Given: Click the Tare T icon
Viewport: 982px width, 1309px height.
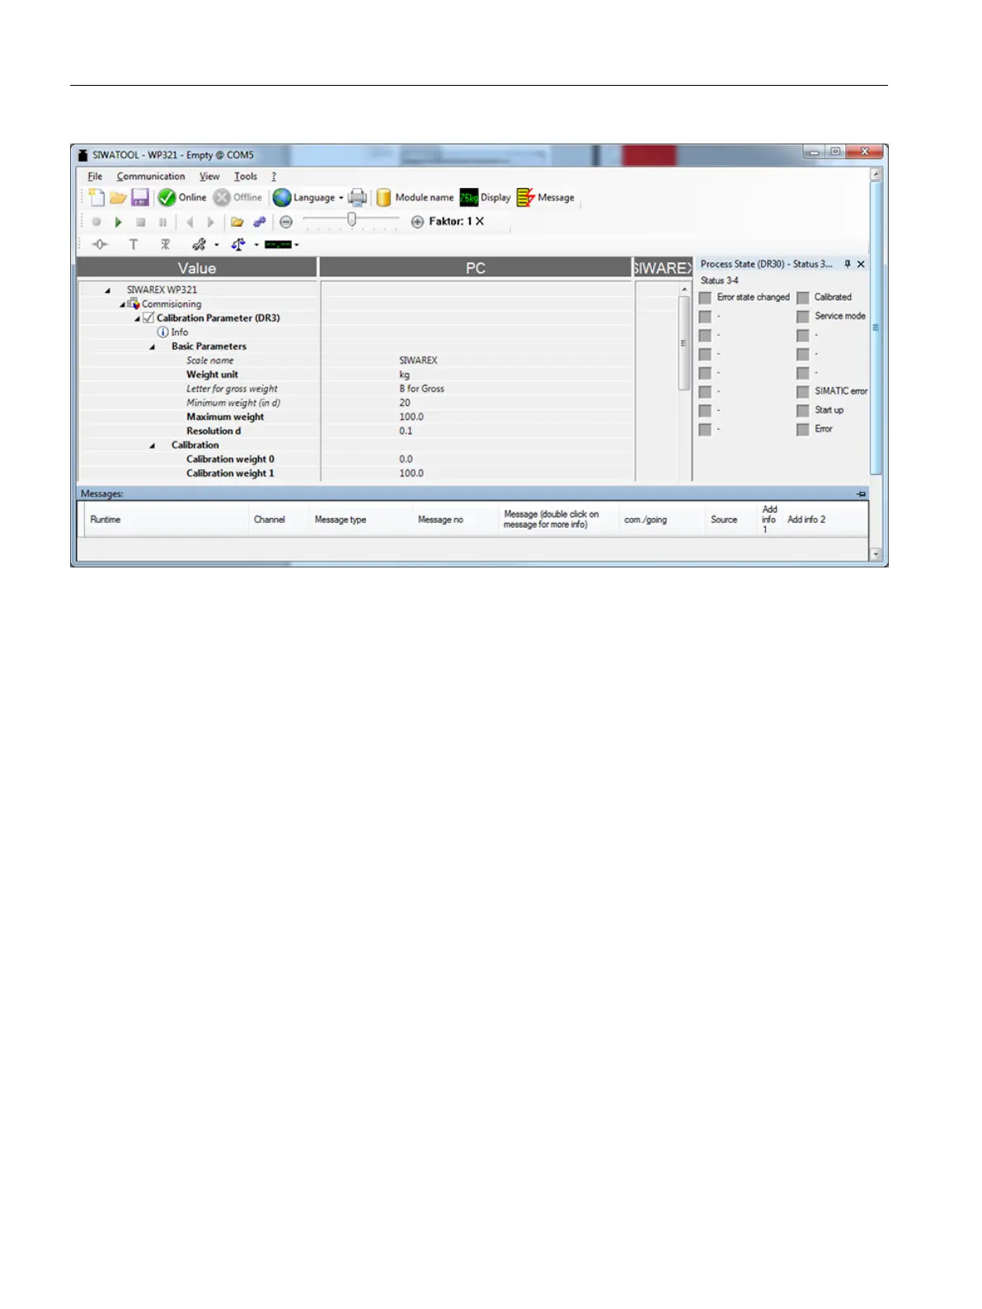Looking at the screenshot, I should click(x=134, y=244).
